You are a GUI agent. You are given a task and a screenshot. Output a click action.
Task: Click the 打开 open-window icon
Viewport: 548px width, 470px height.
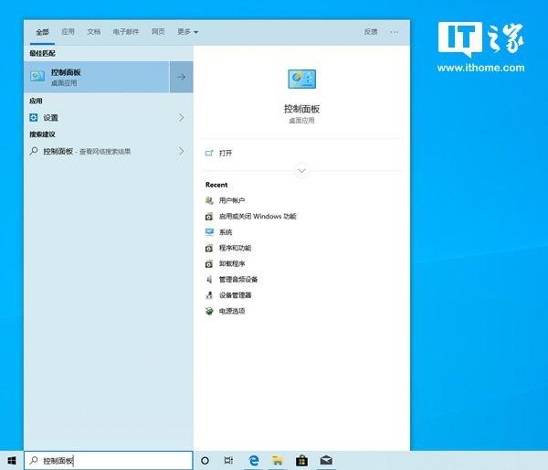pyautogui.click(x=209, y=153)
